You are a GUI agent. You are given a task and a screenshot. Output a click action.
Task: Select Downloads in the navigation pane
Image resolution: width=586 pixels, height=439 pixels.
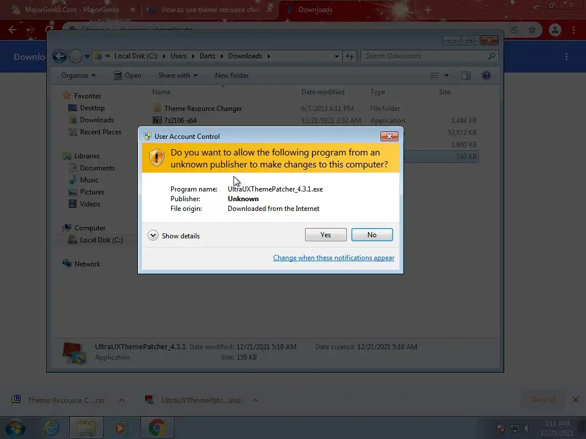pos(91,120)
